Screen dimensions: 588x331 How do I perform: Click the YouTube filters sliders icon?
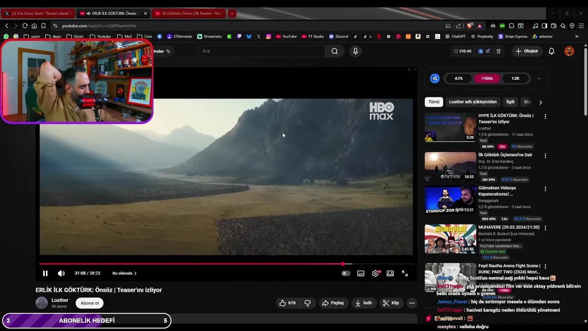(168, 51)
